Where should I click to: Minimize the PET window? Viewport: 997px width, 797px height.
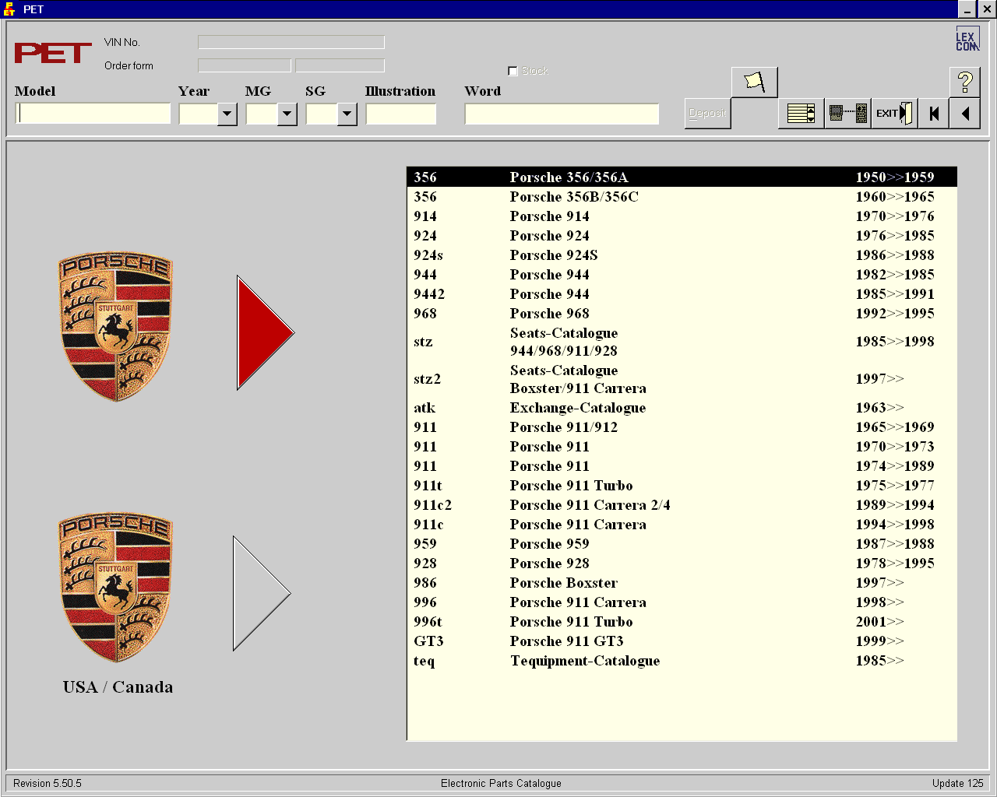coord(967,9)
